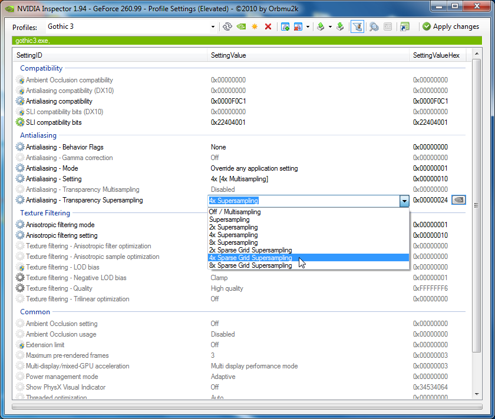Open the export profiles dropdown arrow

click(330, 26)
